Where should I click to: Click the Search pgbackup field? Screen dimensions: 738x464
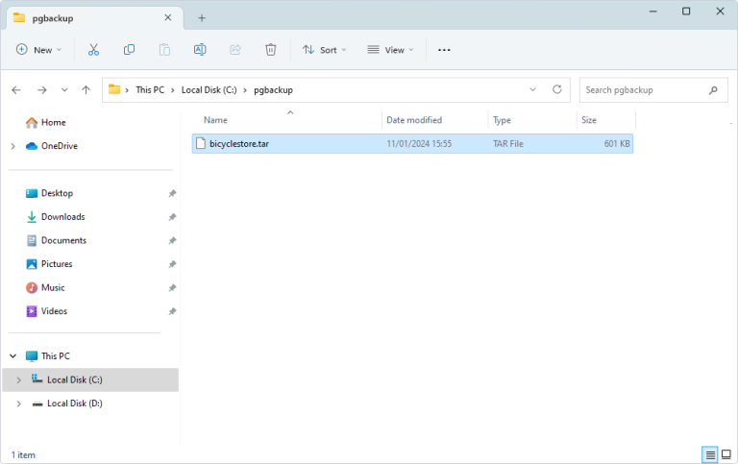644,89
